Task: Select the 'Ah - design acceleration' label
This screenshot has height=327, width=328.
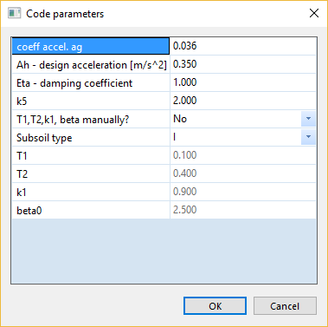Action: (91, 64)
